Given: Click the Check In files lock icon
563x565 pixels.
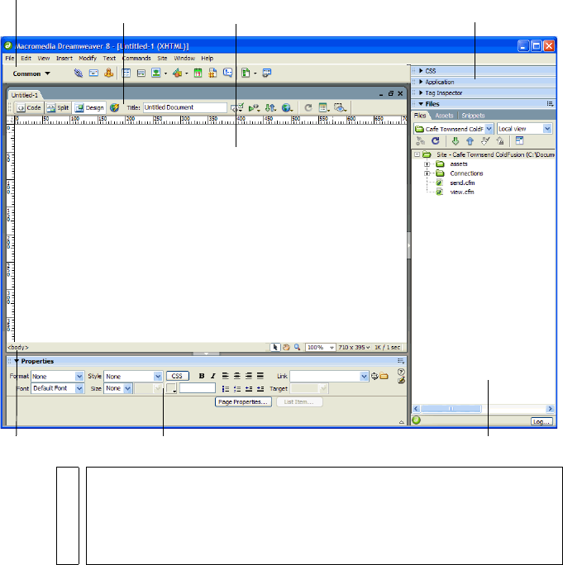Looking at the screenshot, I should click(x=500, y=141).
